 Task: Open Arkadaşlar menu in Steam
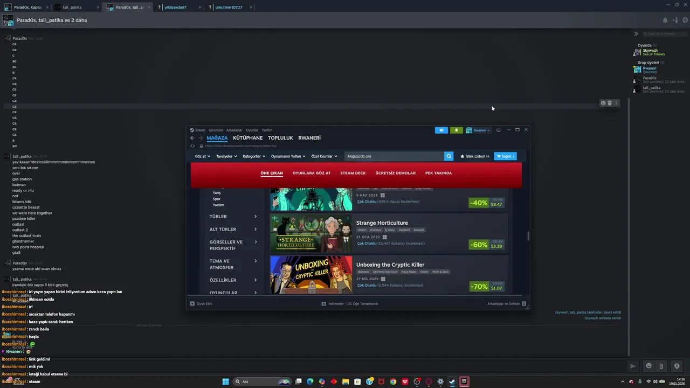pos(234,130)
